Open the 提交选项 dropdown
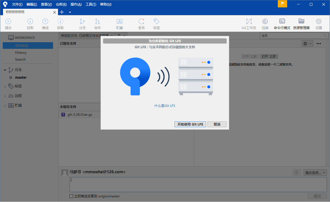The width and height of the screenshot is (330, 202). [315, 173]
